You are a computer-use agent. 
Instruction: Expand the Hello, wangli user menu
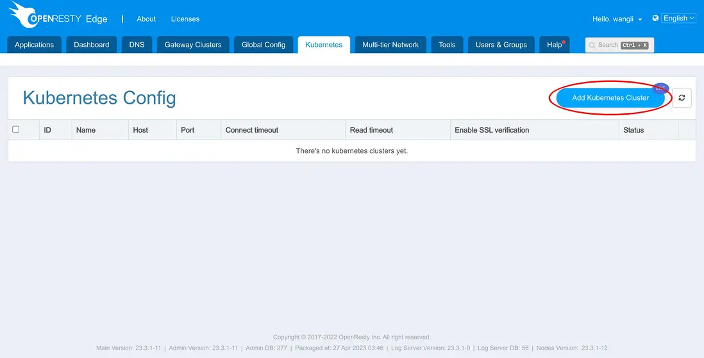pos(617,19)
